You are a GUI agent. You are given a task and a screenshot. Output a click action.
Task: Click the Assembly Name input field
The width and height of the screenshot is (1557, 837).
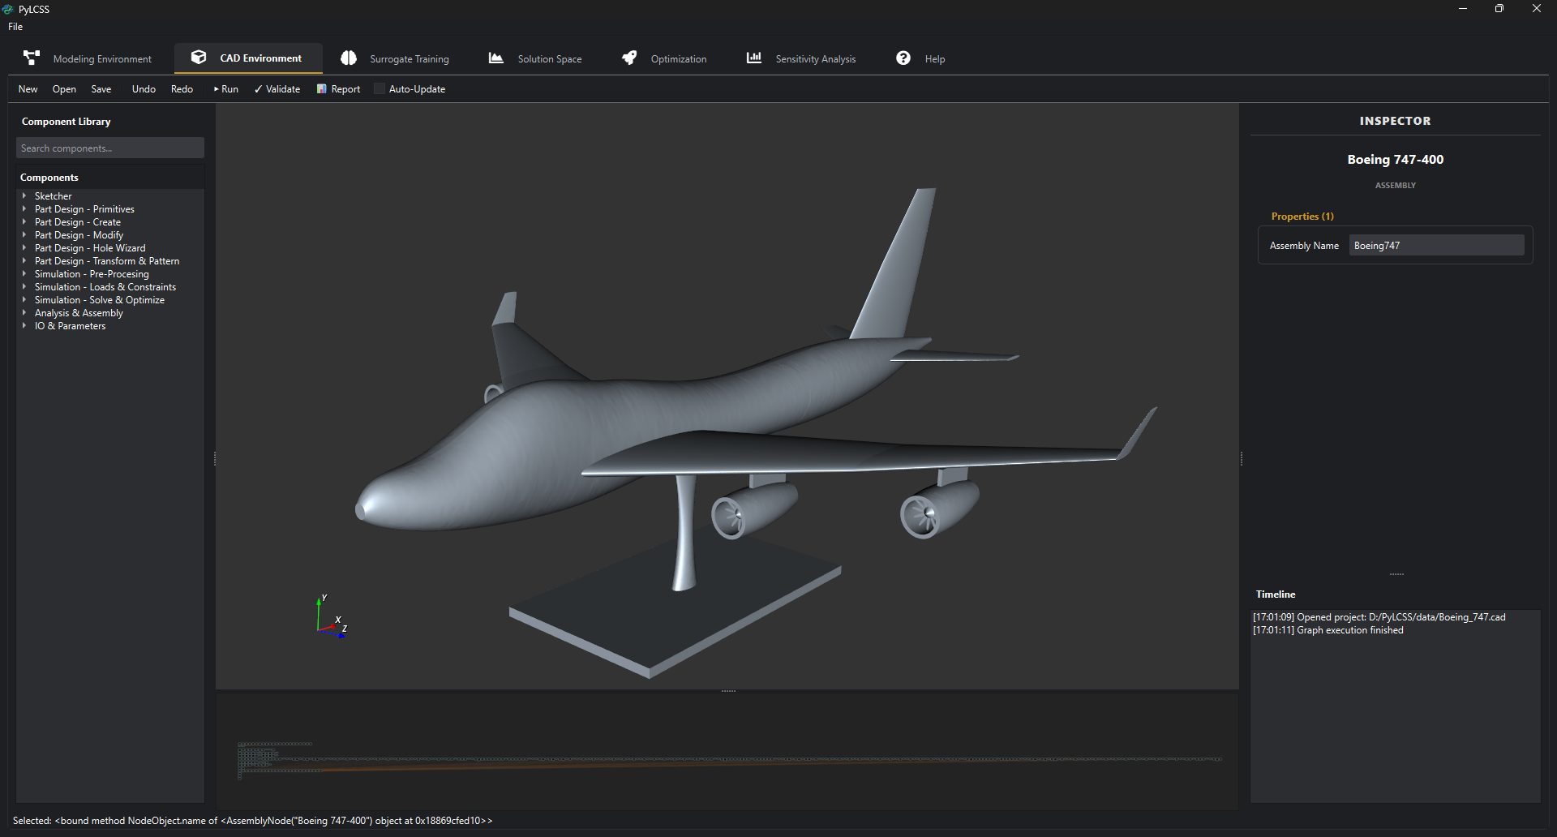click(x=1436, y=246)
